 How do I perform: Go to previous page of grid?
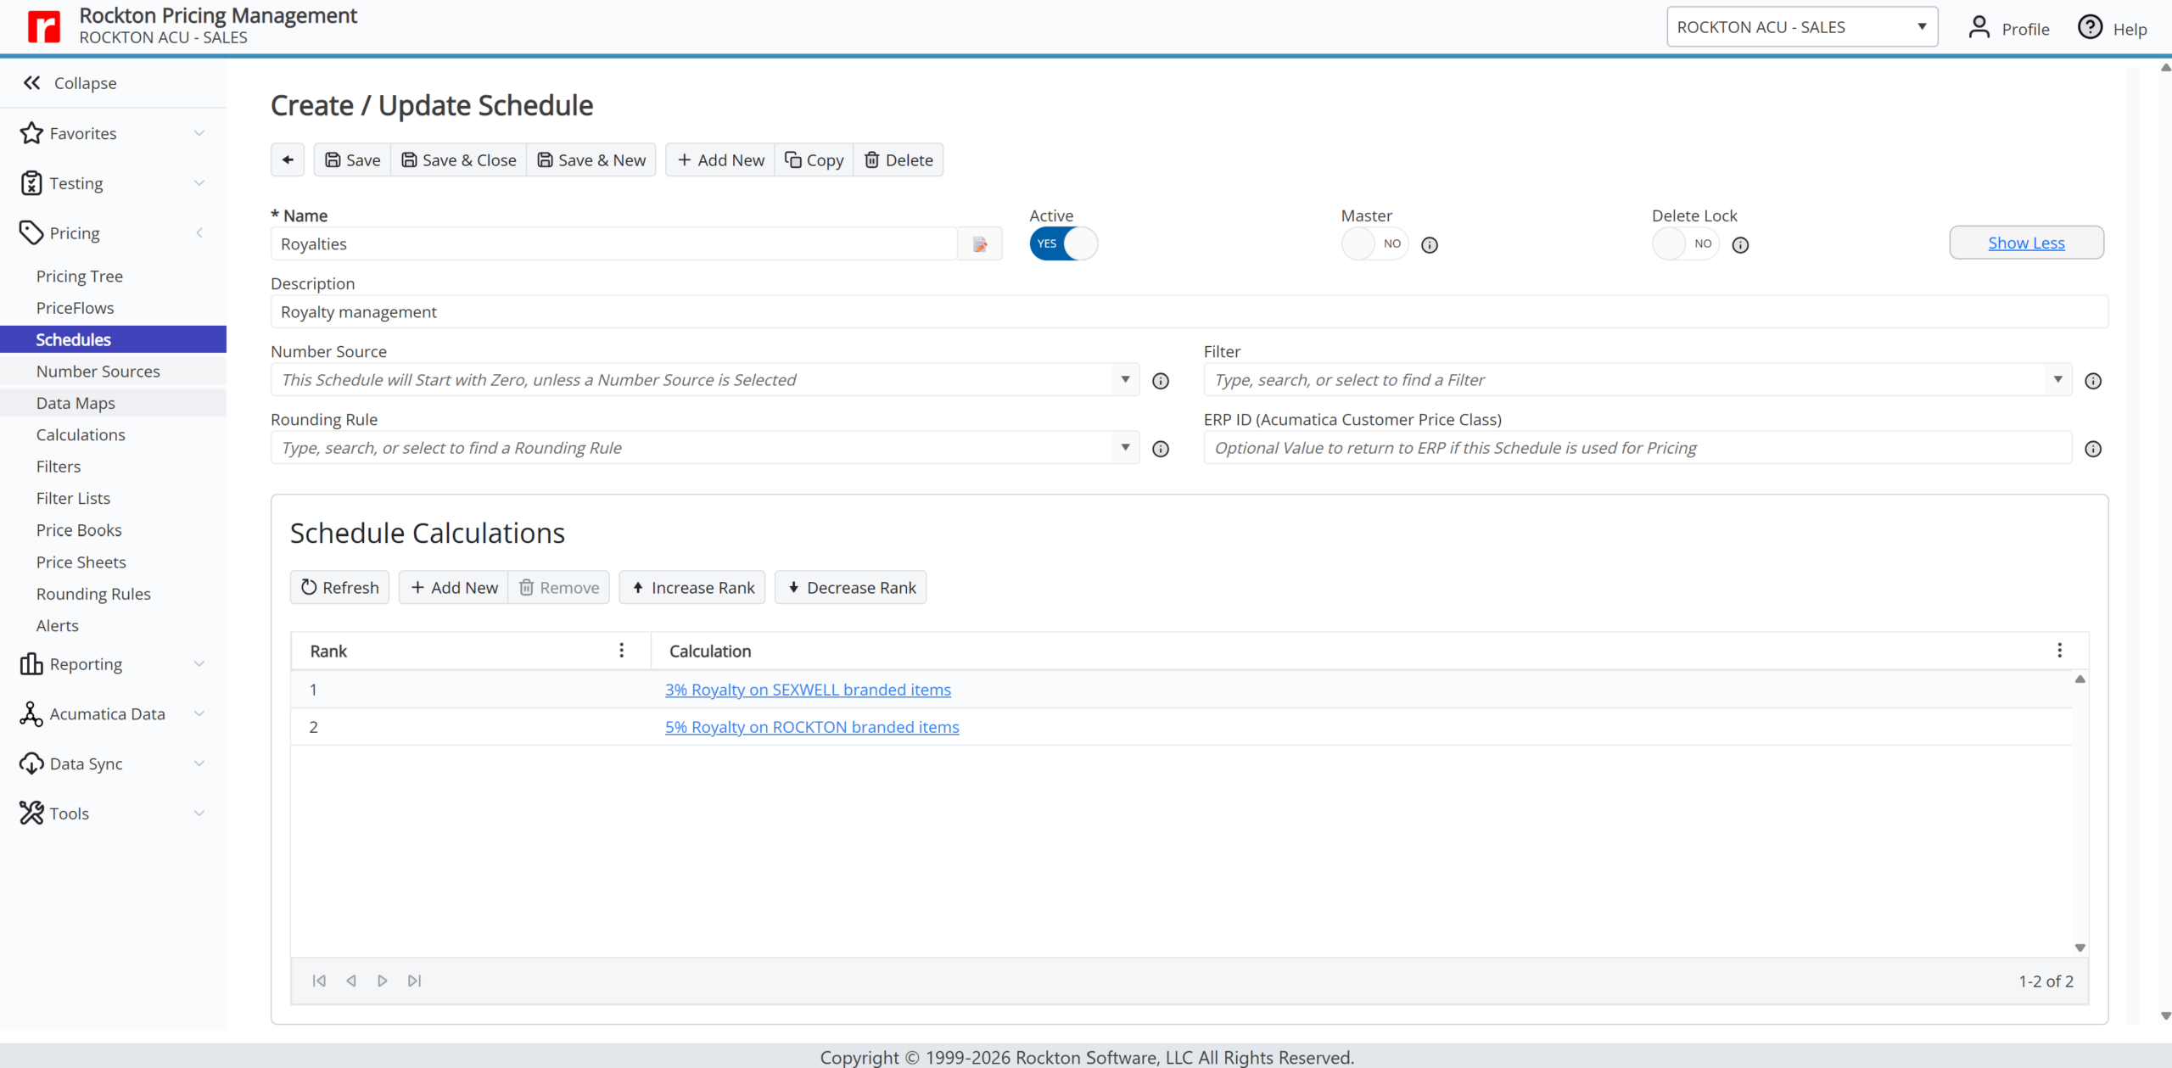point(351,981)
